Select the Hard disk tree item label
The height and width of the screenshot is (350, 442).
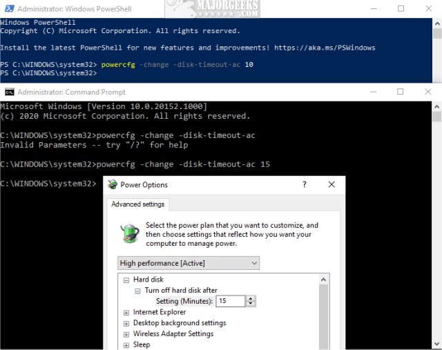tap(148, 280)
